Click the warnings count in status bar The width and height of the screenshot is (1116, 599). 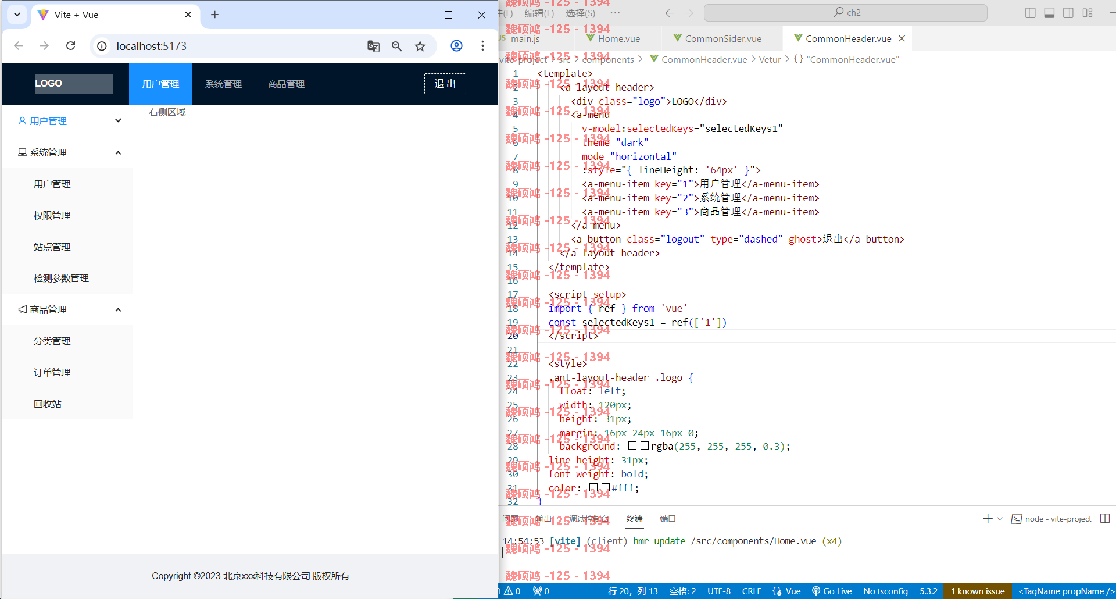click(x=512, y=591)
